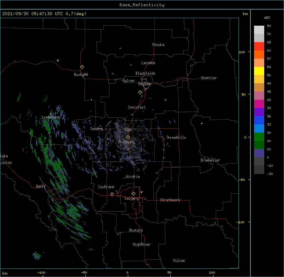
Task: Choose the slate purple 0-10 dBZ swatch
Action: click(259, 153)
